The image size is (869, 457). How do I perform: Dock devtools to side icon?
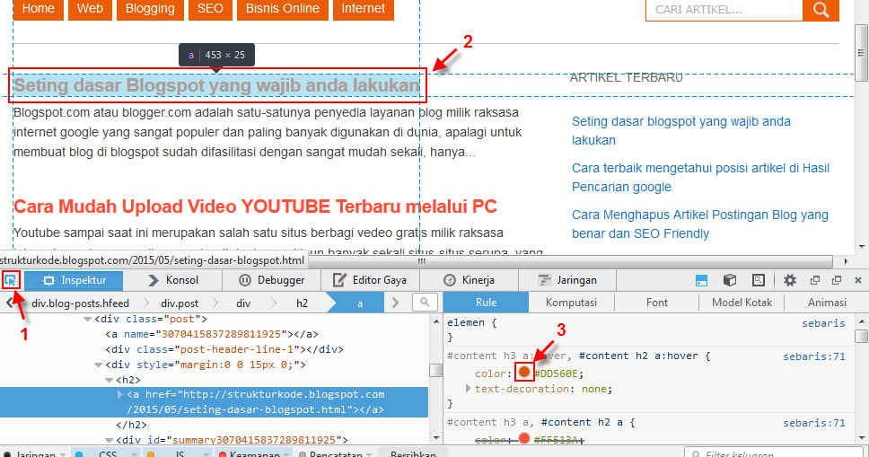click(x=815, y=281)
